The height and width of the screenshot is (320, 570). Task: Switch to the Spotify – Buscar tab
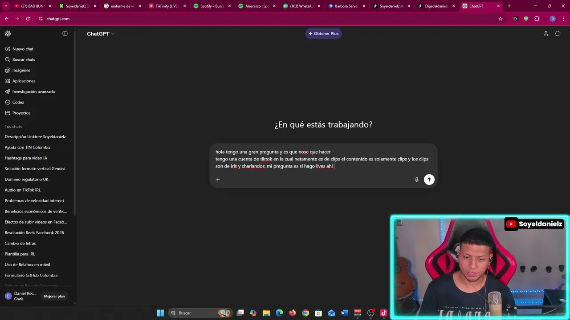[x=212, y=6]
